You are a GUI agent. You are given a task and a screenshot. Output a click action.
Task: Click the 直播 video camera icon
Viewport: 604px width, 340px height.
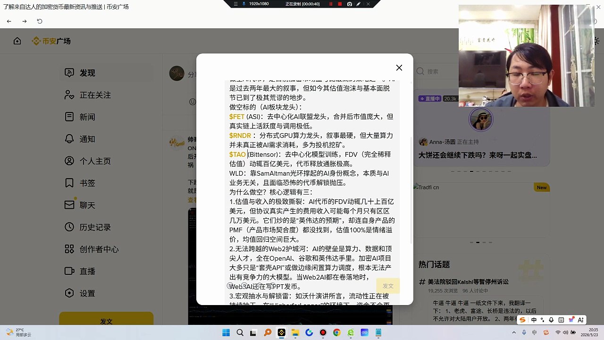(69, 271)
